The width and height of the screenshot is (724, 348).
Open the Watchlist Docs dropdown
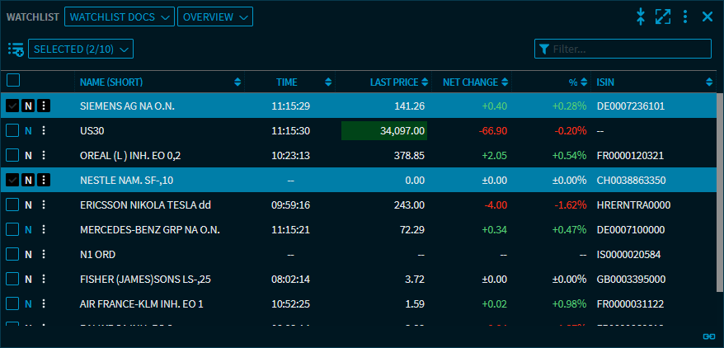click(120, 17)
